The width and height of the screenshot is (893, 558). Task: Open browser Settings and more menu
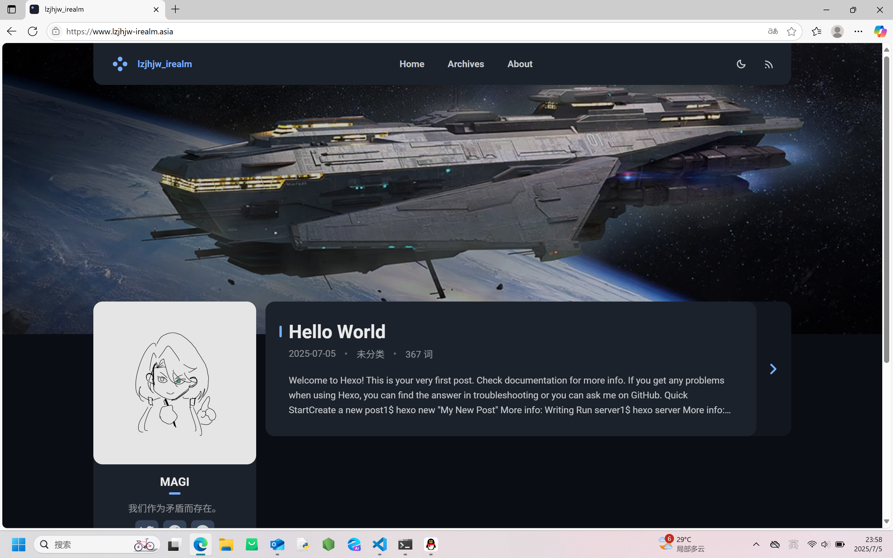(x=858, y=31)
